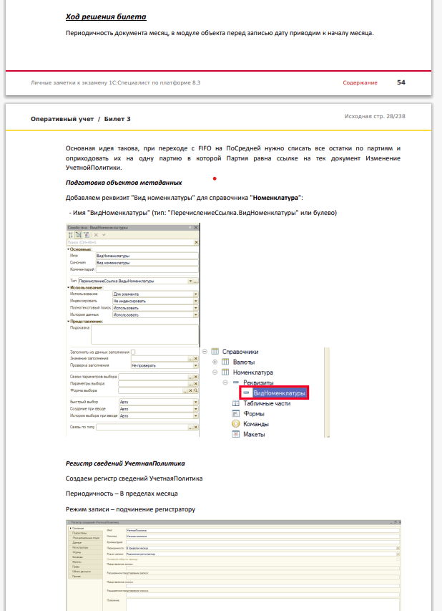The height and width of the screenshot is (611, 442).
Task: Open the Быстрый выбор dropdown
Action: (x=196, y=402)
